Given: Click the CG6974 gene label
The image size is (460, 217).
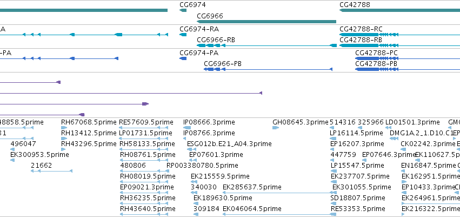Looking at the screenshot, I should pyautogui.click(x=192, y=5).
